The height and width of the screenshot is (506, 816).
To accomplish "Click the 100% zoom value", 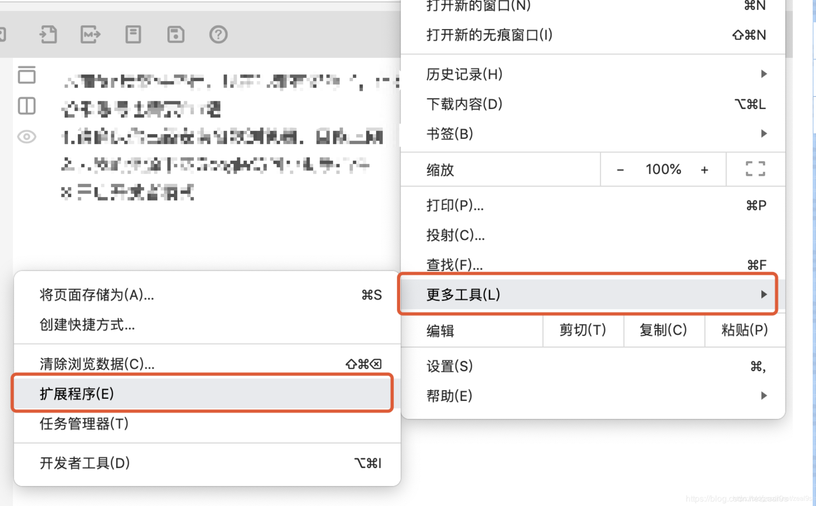I will click(x=663, y=169).
